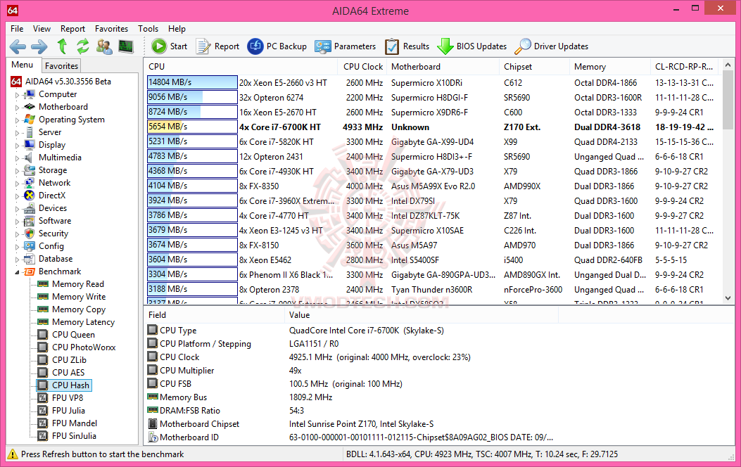Expand the Server tree node
The image size is (741, 467).
click(x=18, y=133)
